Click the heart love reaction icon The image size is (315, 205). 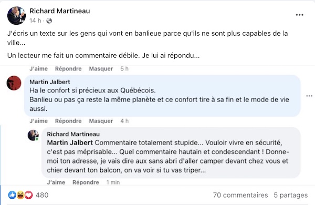tap(29, 195)
